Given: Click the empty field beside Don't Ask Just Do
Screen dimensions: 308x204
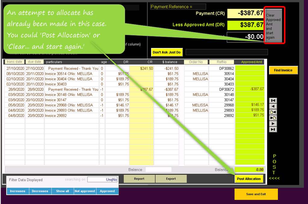Looking at the screenshot, I should pyautogui.click(x=227, y=52).
